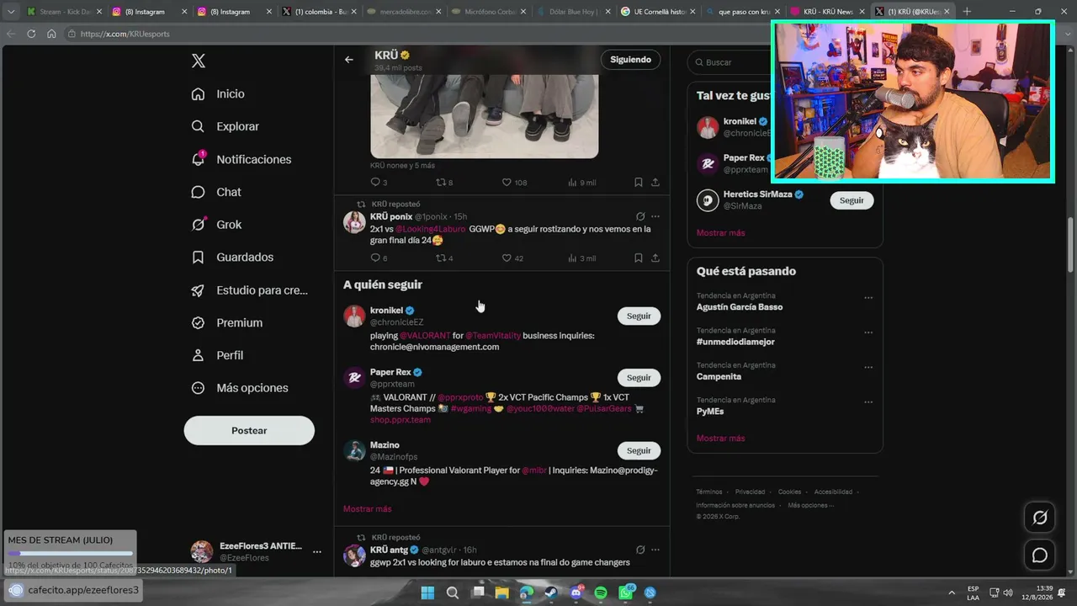Screen dimensions: 1077x606
Task: View analytics of the 9 mil views post
Action: click(581, 183)
